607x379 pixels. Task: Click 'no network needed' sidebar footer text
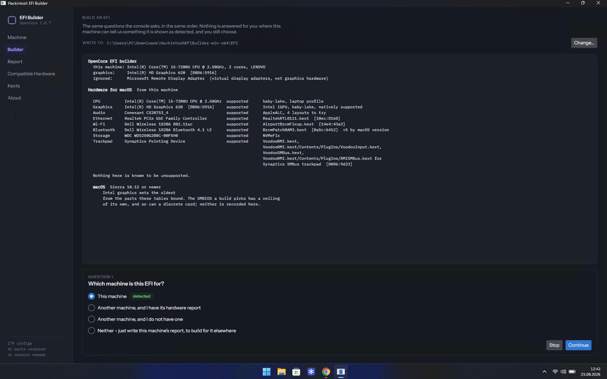[26, 355]
